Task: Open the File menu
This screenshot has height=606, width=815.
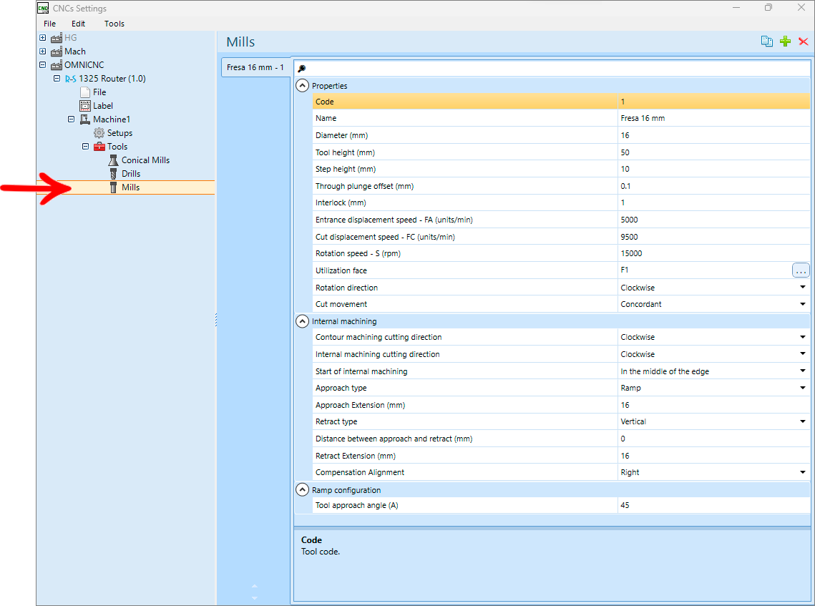Action: pos(50,24)
